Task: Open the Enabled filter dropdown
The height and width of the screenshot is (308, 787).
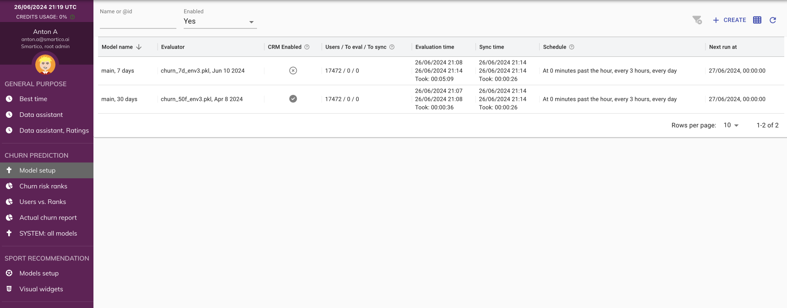Action: [220, 22]
